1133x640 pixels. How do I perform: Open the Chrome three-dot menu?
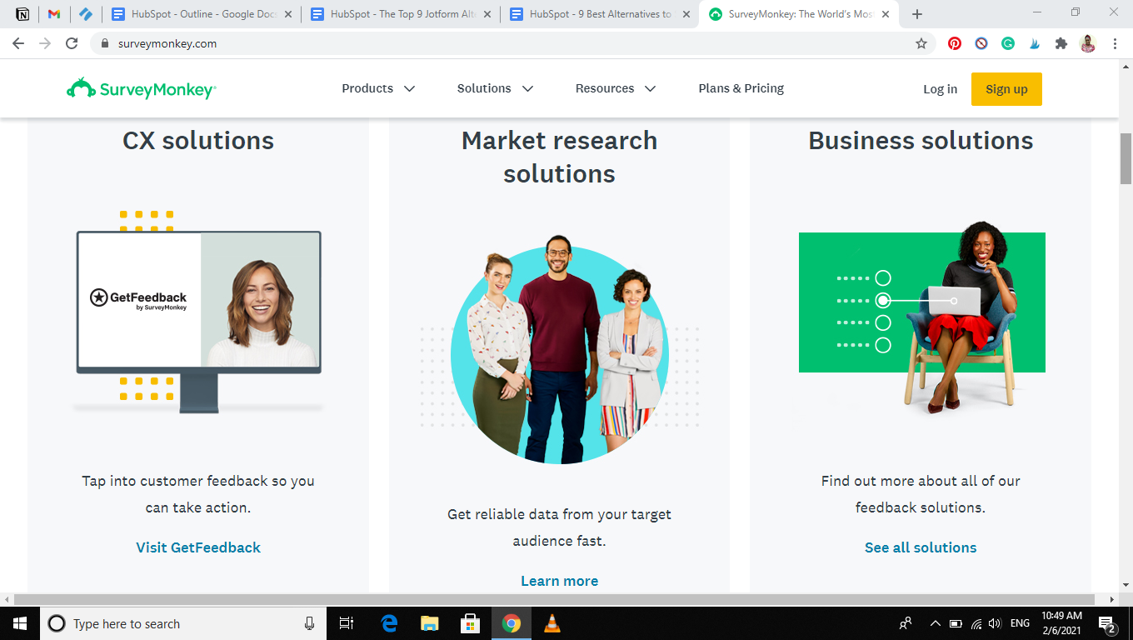tap(1115, 43)
